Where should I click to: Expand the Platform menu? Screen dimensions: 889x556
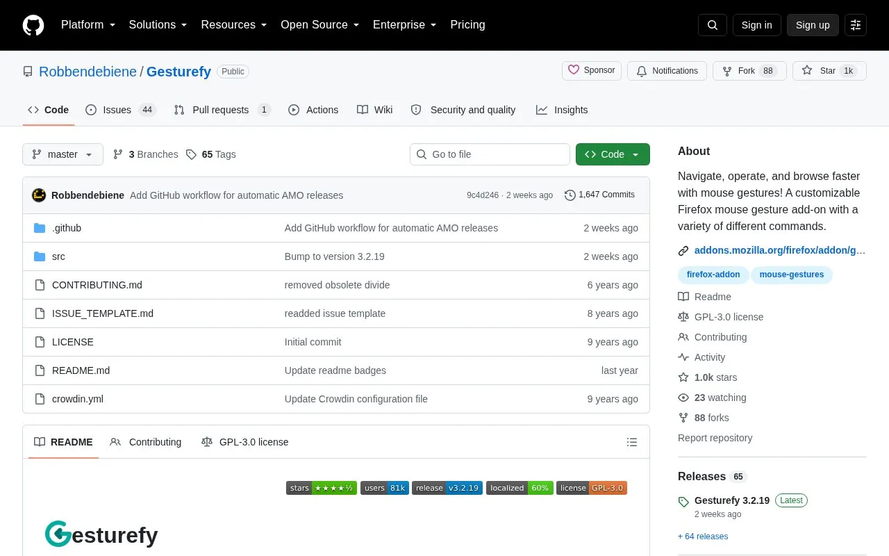88,25
